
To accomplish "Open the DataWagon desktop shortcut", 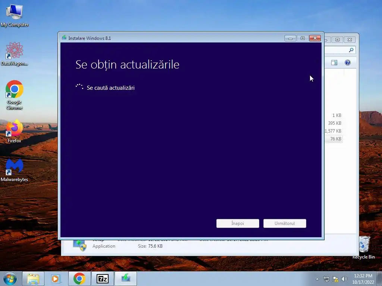I will [15, 54].
